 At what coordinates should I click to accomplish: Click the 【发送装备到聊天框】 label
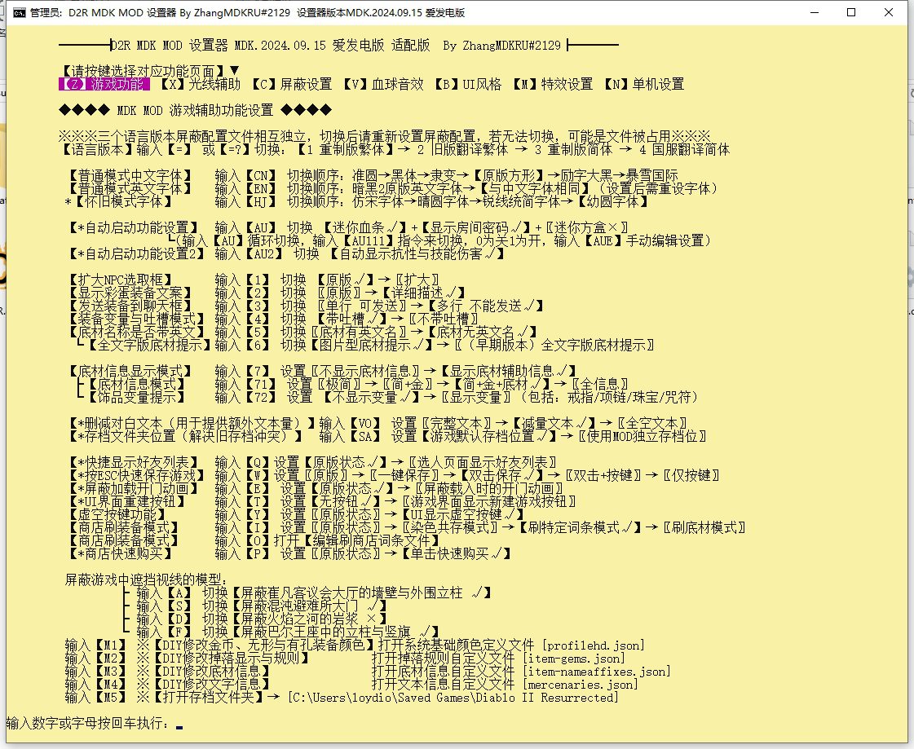130,306
